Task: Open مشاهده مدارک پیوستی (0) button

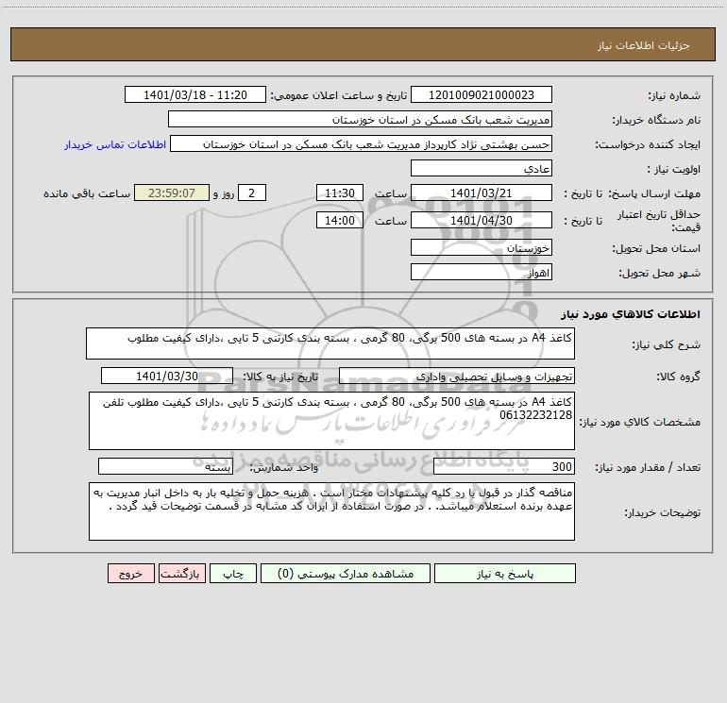Action: click(346, 574)
